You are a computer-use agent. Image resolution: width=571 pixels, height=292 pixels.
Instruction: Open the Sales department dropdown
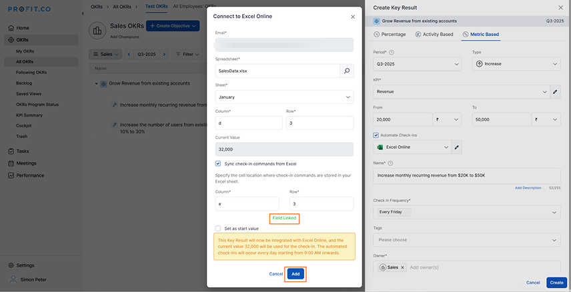[105, 54]
